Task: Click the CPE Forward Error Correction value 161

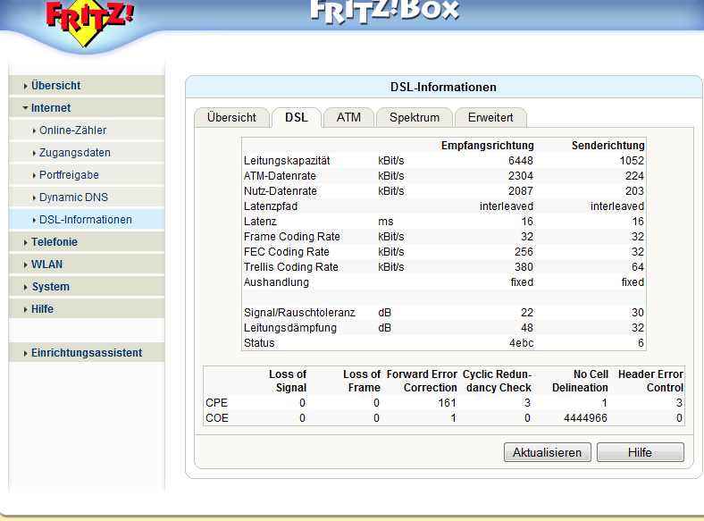Action: coord(448,403)
